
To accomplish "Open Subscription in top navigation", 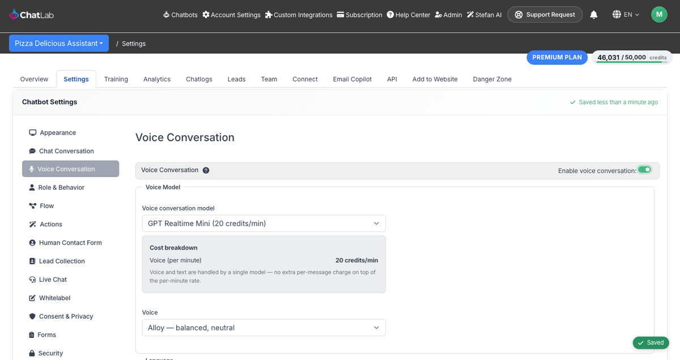I will [359, 15].
